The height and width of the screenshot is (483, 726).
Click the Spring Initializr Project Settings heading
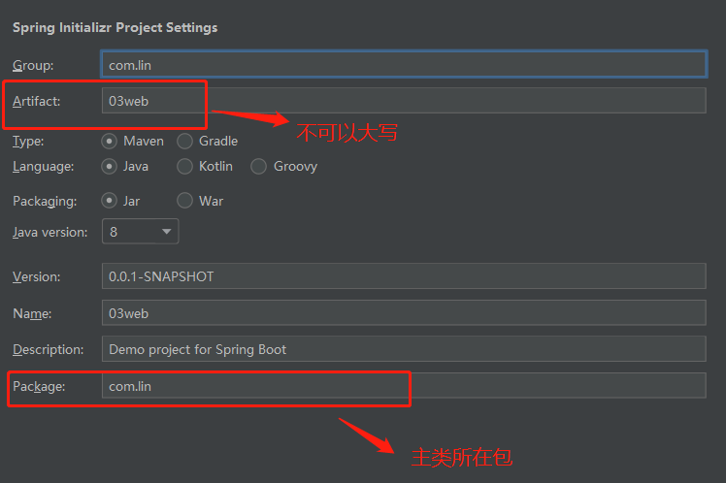(115, 28)
